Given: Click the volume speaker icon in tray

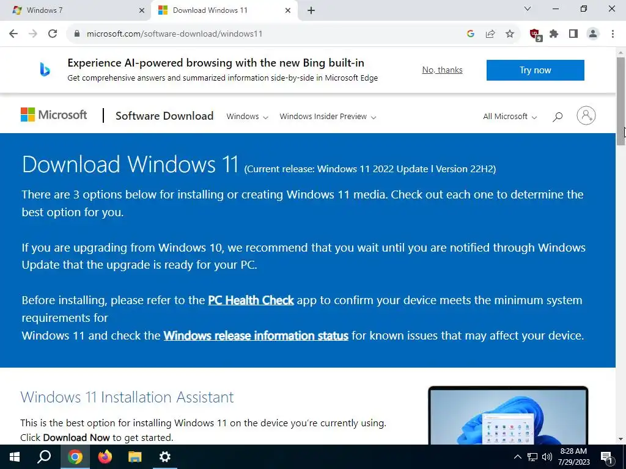Looking at the screenshot, I should pos(547,457).
